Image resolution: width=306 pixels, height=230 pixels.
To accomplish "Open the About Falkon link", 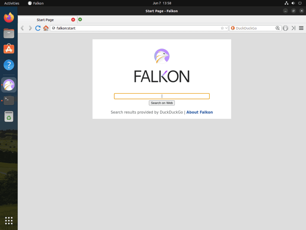I will click(200, 112).
